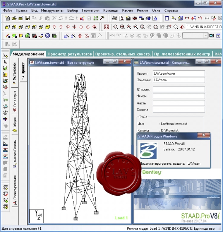Click the Zoom Window magnifier icon
This screenshot has height=232, width=223.
(116, 27)
